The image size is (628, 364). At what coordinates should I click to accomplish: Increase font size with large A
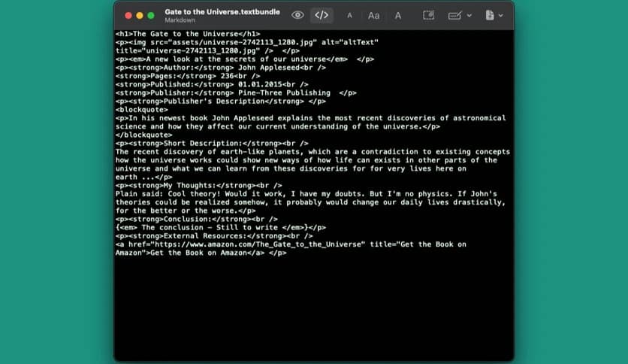tap(397, 16)
